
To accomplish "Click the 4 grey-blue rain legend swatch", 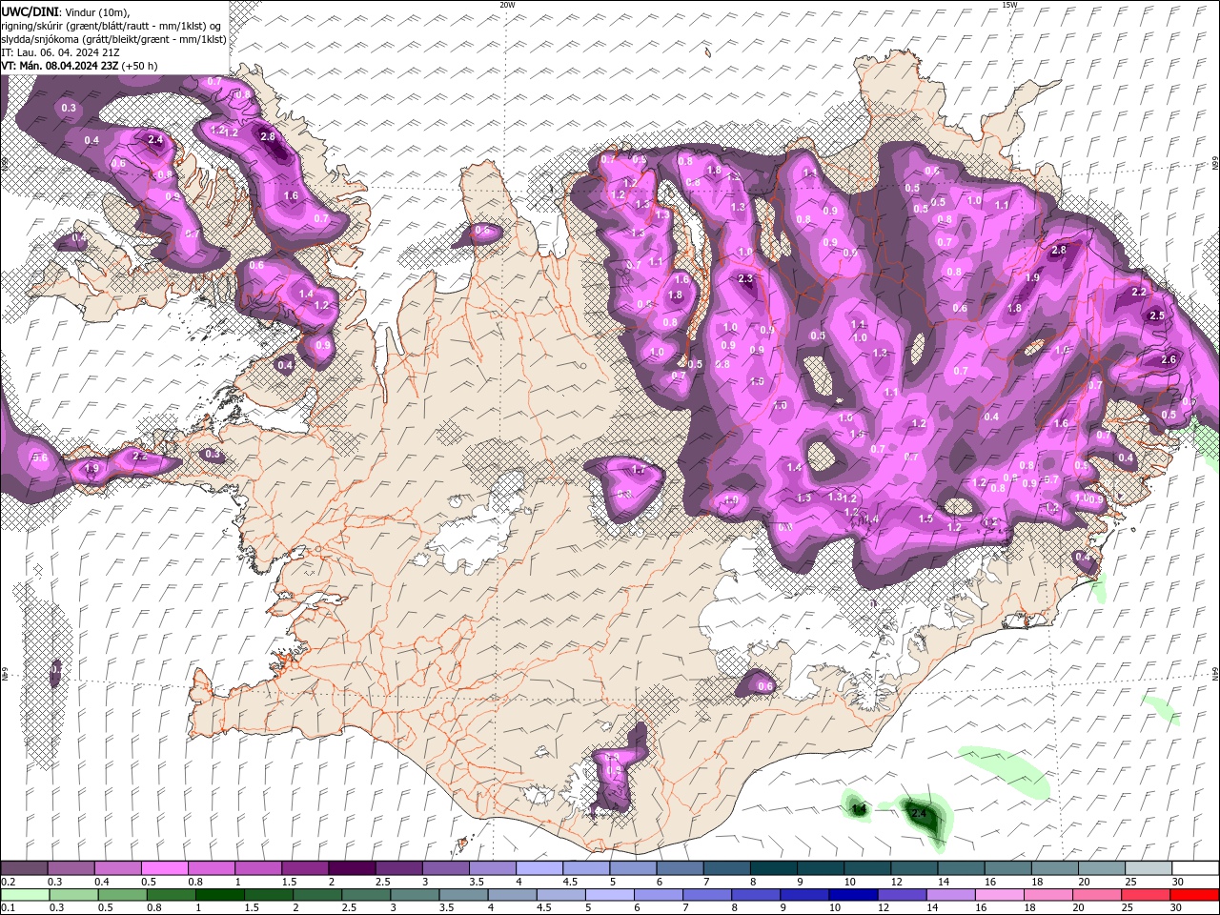I will (x=512, y=895).
